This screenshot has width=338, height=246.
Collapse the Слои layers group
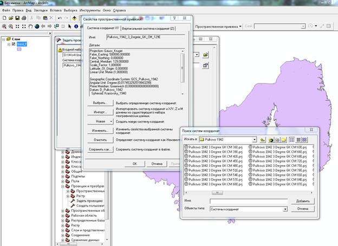click(x=3, y=39)
